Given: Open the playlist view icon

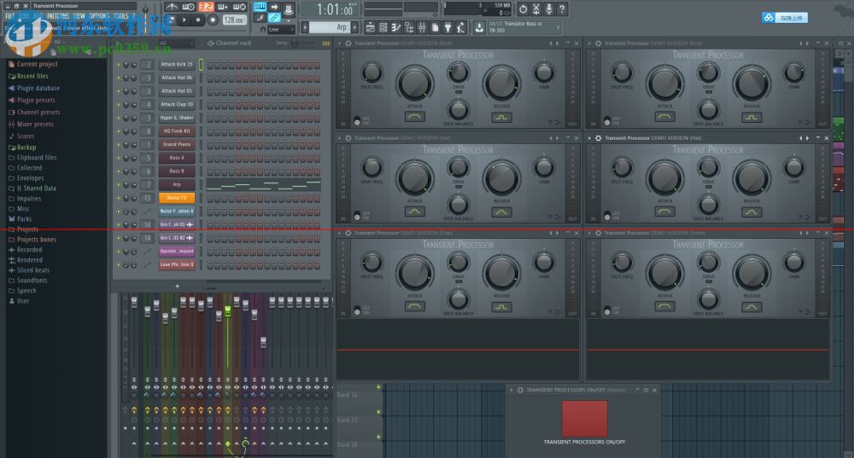Looking at the screenshot, I should [371, 27].
